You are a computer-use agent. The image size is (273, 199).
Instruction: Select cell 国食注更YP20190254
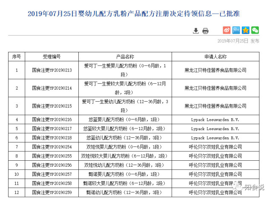(x=52, y=147)
